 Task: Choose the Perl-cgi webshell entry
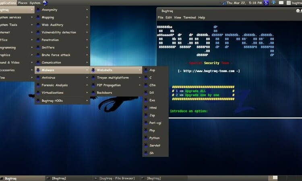click(155, 123)
